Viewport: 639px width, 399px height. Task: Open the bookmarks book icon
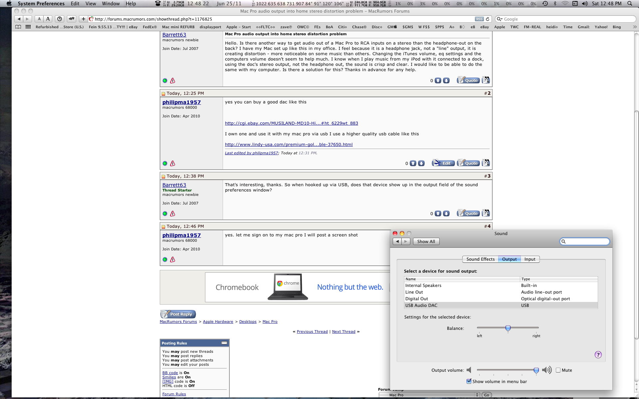click(18, 27)
